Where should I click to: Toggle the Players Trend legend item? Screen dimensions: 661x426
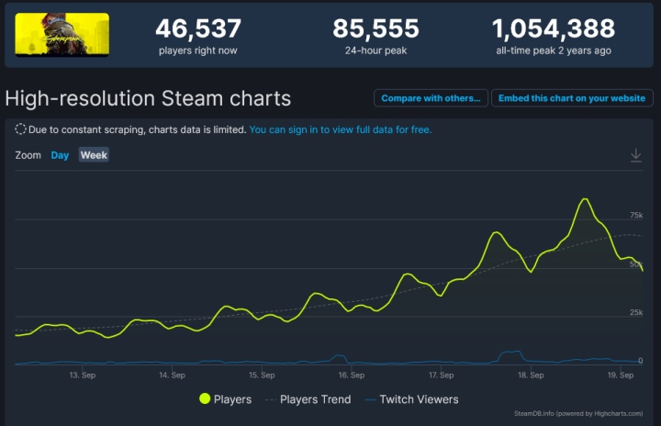pos(309,399)
